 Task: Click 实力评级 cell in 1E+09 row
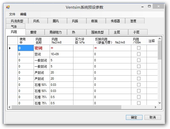83,54
